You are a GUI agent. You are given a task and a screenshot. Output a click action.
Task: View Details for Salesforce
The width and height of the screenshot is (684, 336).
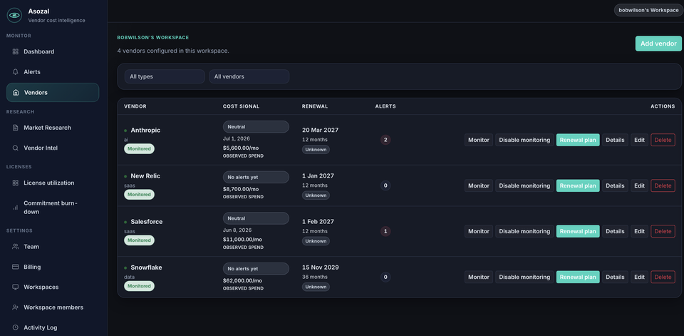pos(615,231)
